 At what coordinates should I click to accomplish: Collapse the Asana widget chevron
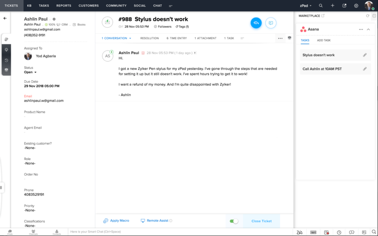point(369,29)
